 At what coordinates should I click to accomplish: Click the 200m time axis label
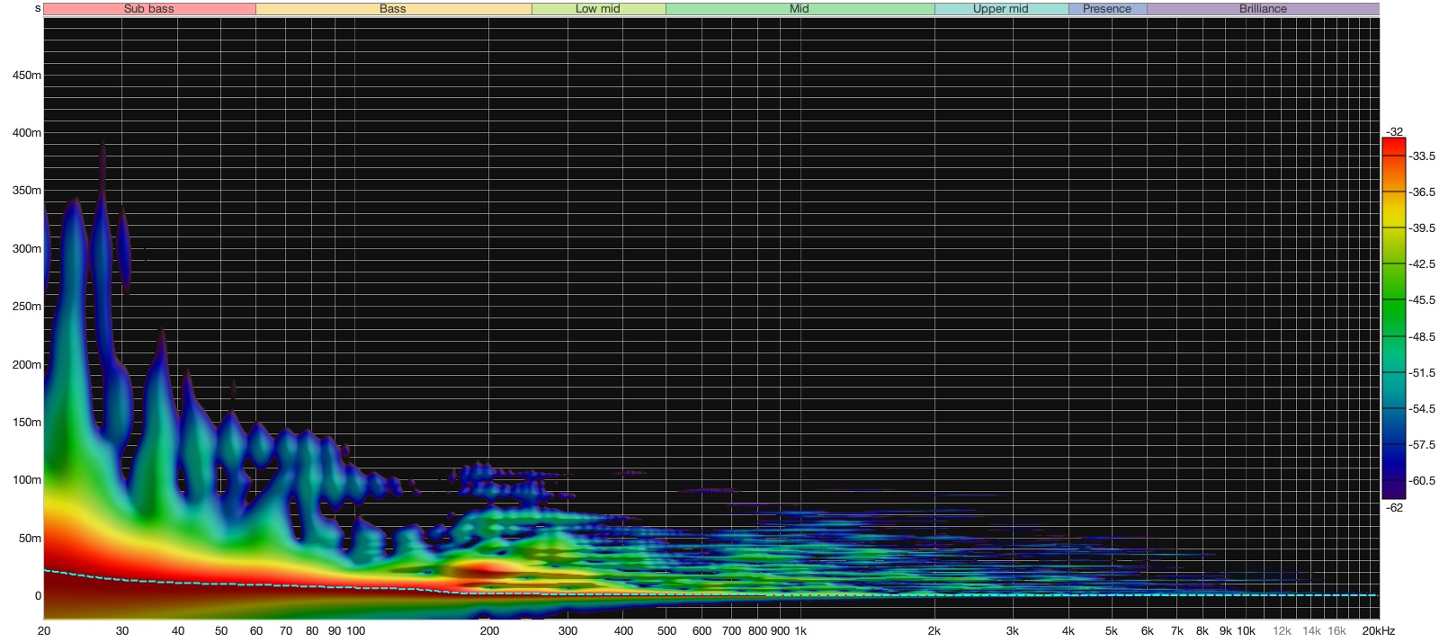(x=27, y=364)
